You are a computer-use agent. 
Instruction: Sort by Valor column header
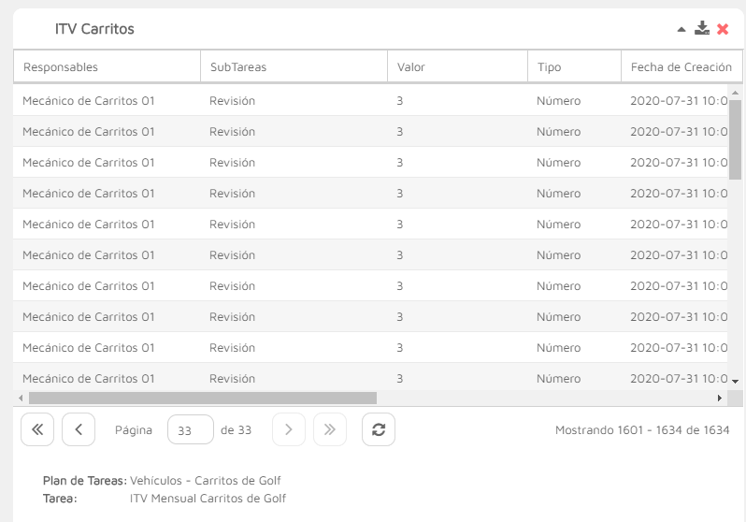[x=457, y=67]
